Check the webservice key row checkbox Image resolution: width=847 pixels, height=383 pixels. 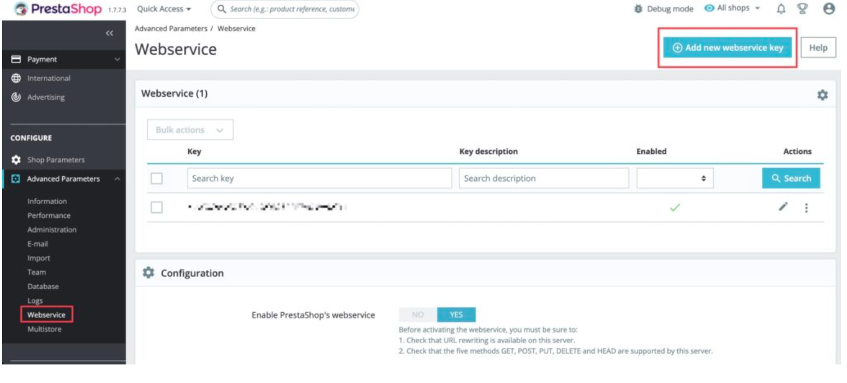coord(157,207)
